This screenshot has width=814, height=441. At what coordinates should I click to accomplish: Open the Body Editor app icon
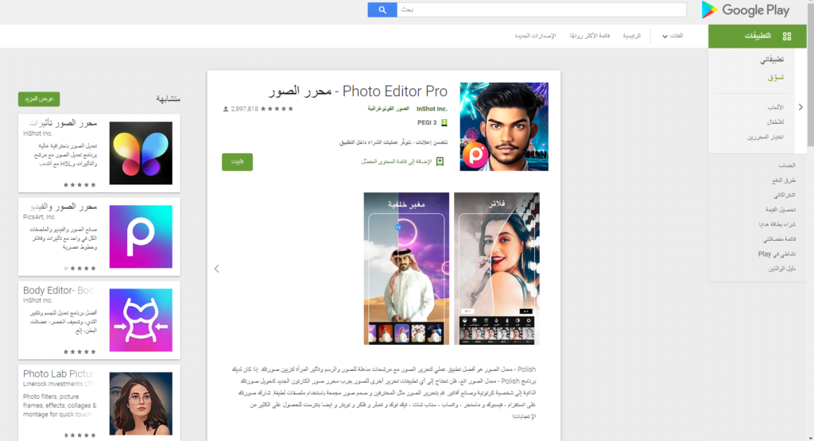point(141,320)
